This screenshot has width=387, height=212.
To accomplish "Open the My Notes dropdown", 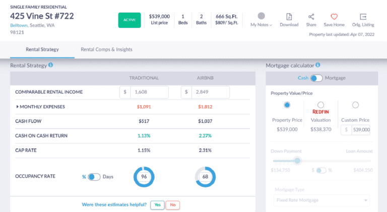I will pos(261,20).
